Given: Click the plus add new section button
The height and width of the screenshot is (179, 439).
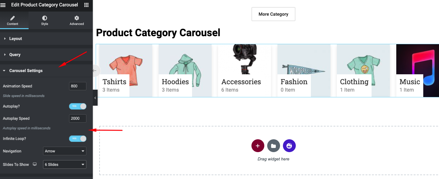Looking at the screenshot, I should point(258,146).
